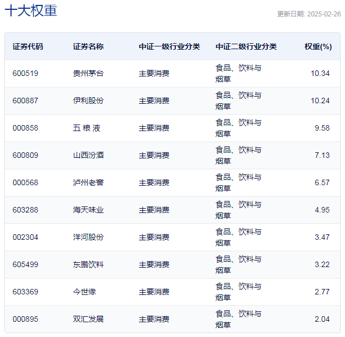345x337 pixels.
Task: Open security code 600519
Action: click(x=25, y=73)
